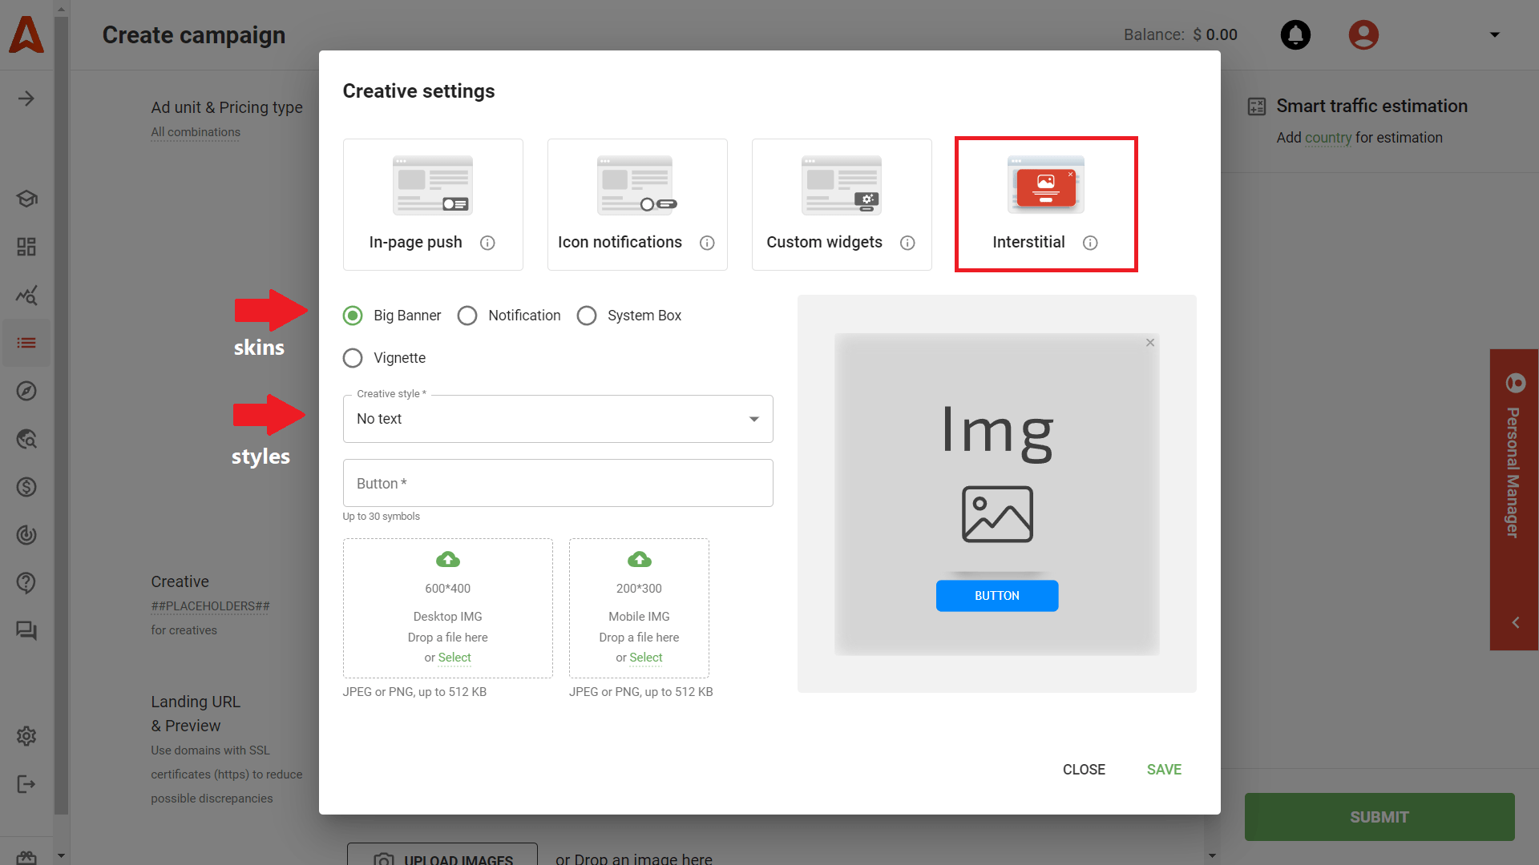Click the Desktop IMG upload cloud icon
Viewport: 1539px width, 865px height.
[447, 559]
